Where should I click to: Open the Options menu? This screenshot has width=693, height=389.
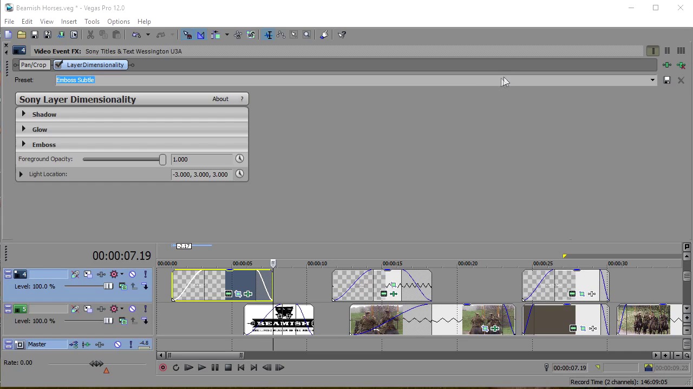119,22
